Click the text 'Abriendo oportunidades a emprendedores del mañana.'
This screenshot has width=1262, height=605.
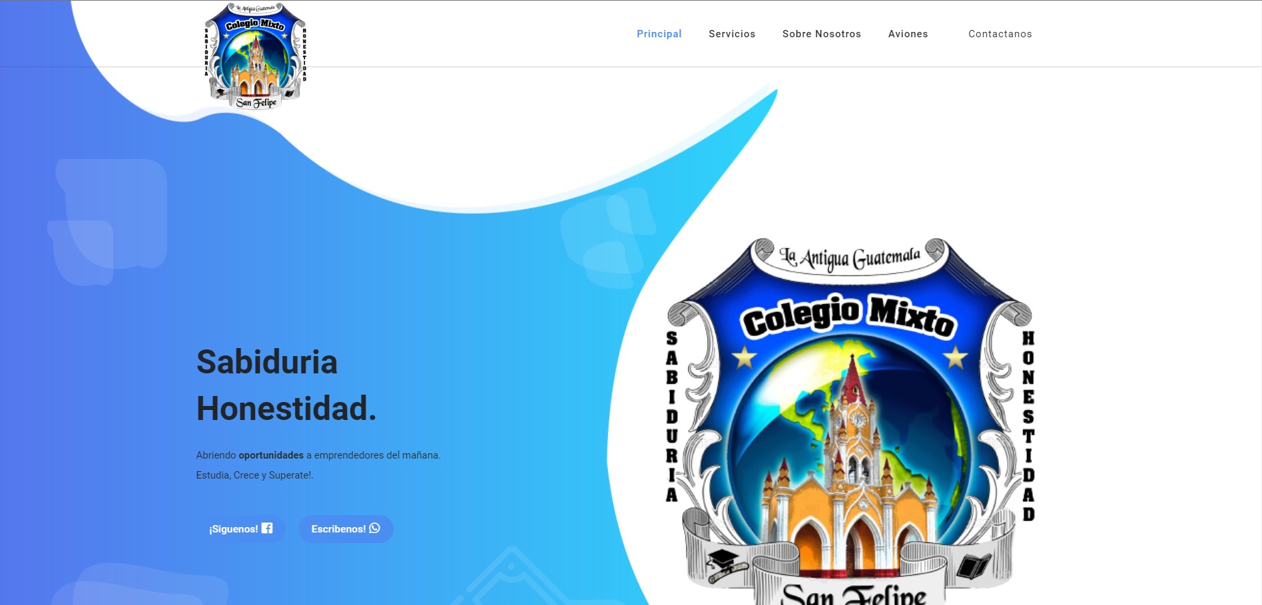[x=318, y=455]
